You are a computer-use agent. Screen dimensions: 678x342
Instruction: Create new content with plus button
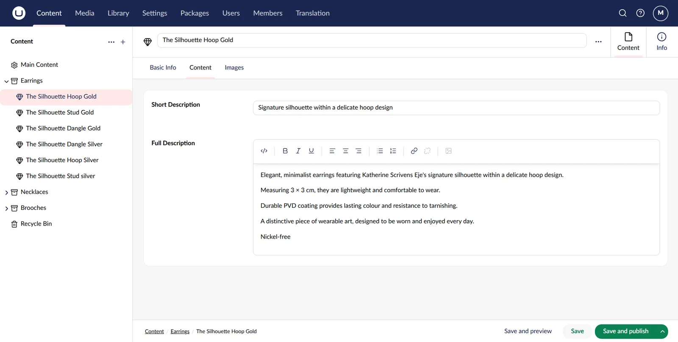[x=123, y=42]
